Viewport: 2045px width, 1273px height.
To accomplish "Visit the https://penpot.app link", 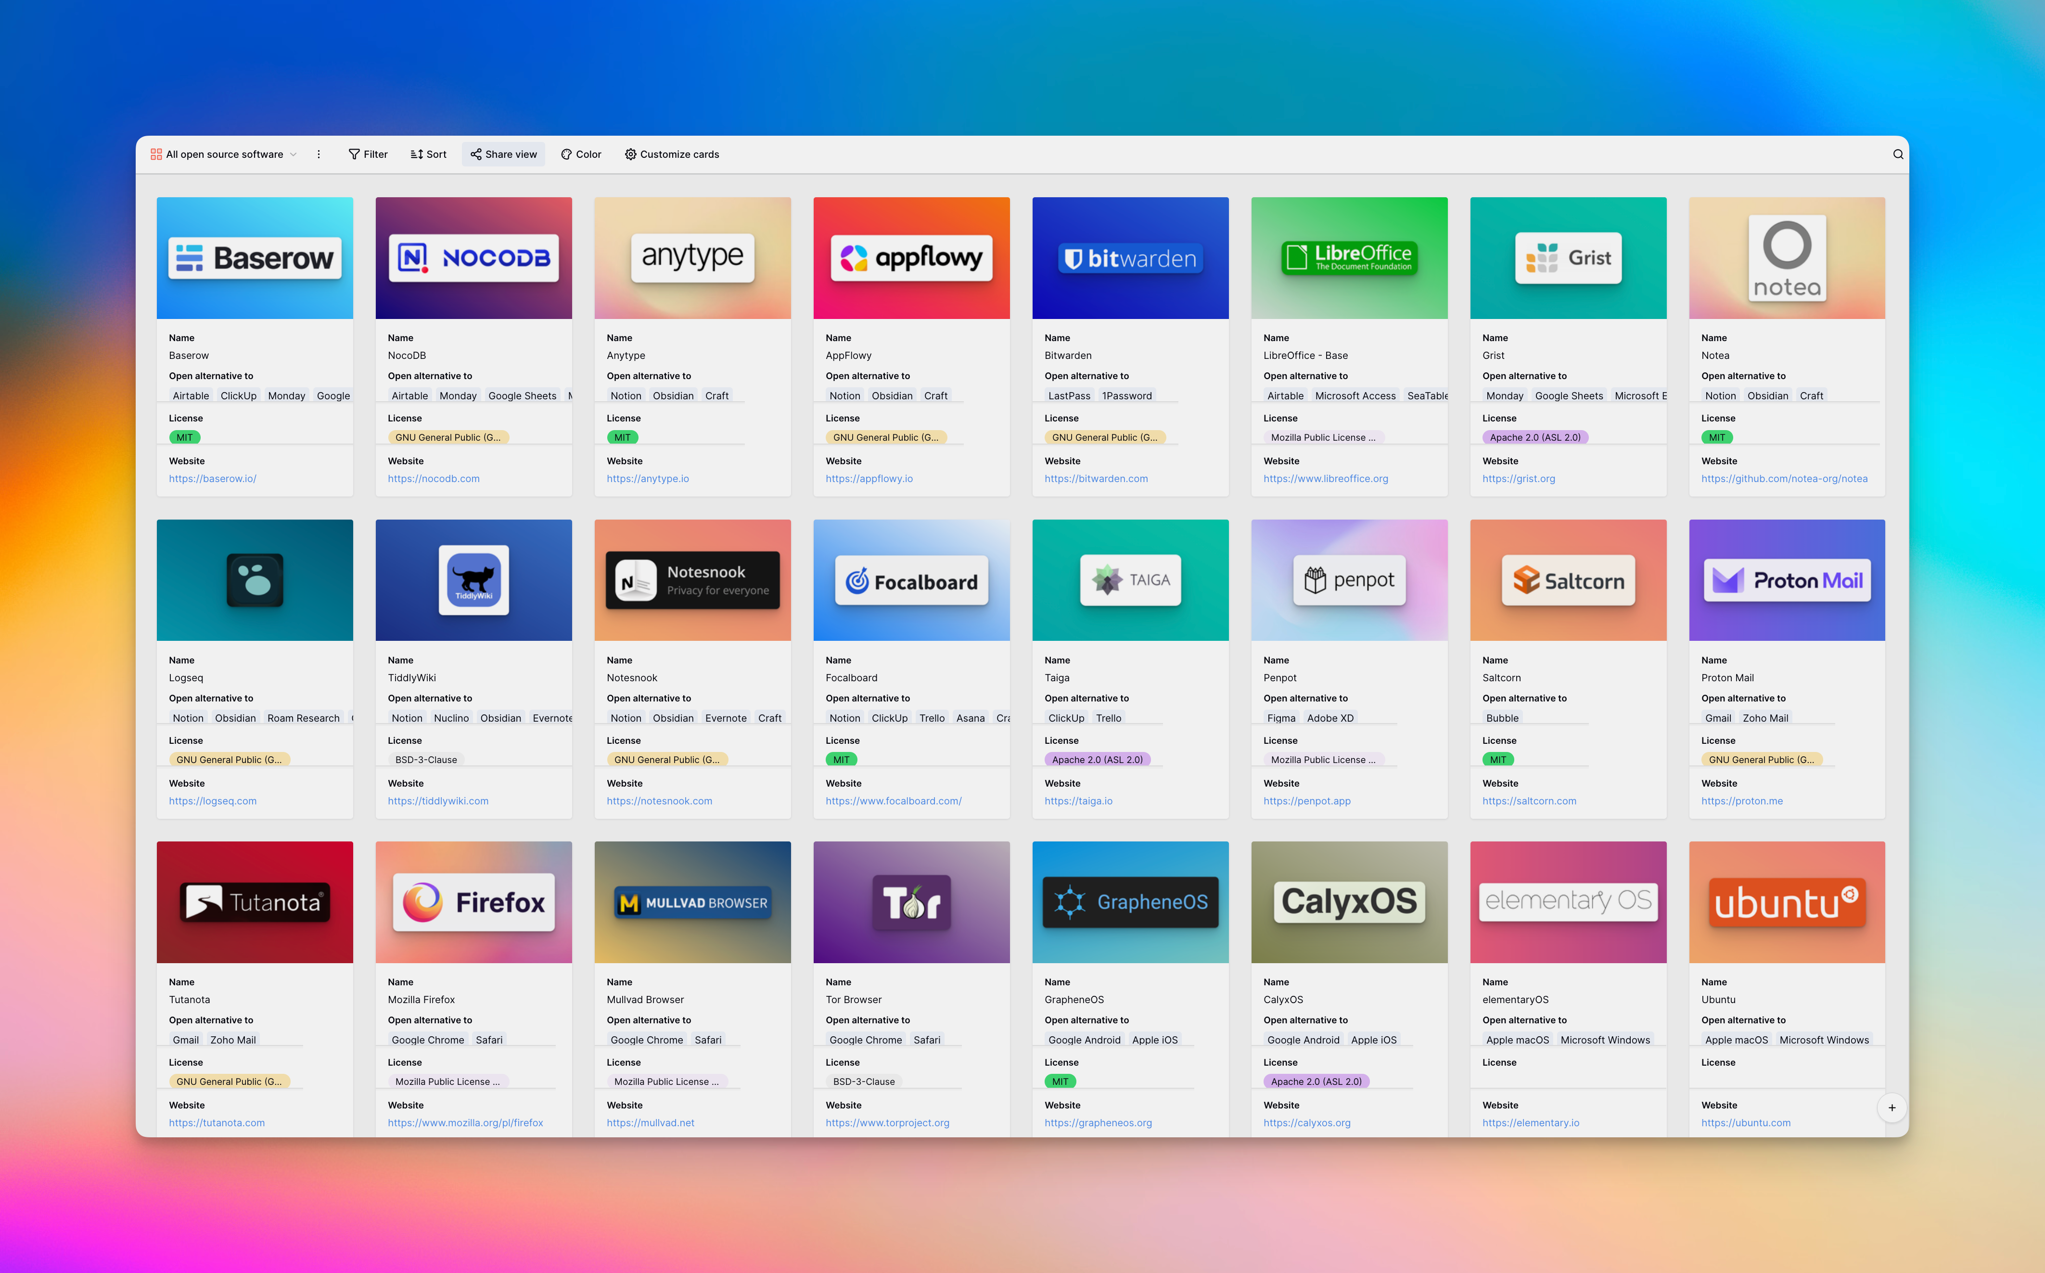I will [1307, 801].
